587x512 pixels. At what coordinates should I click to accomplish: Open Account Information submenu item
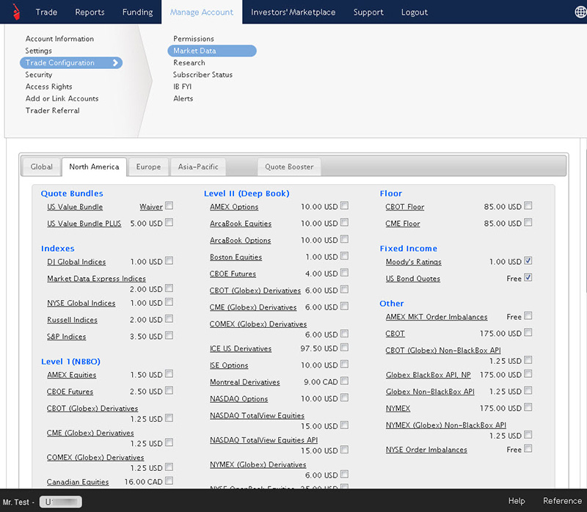click(x=59, y=39)
